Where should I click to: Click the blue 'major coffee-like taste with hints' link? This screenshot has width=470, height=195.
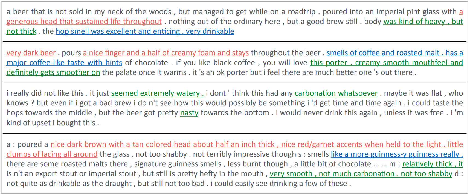(x=64, y=63)
